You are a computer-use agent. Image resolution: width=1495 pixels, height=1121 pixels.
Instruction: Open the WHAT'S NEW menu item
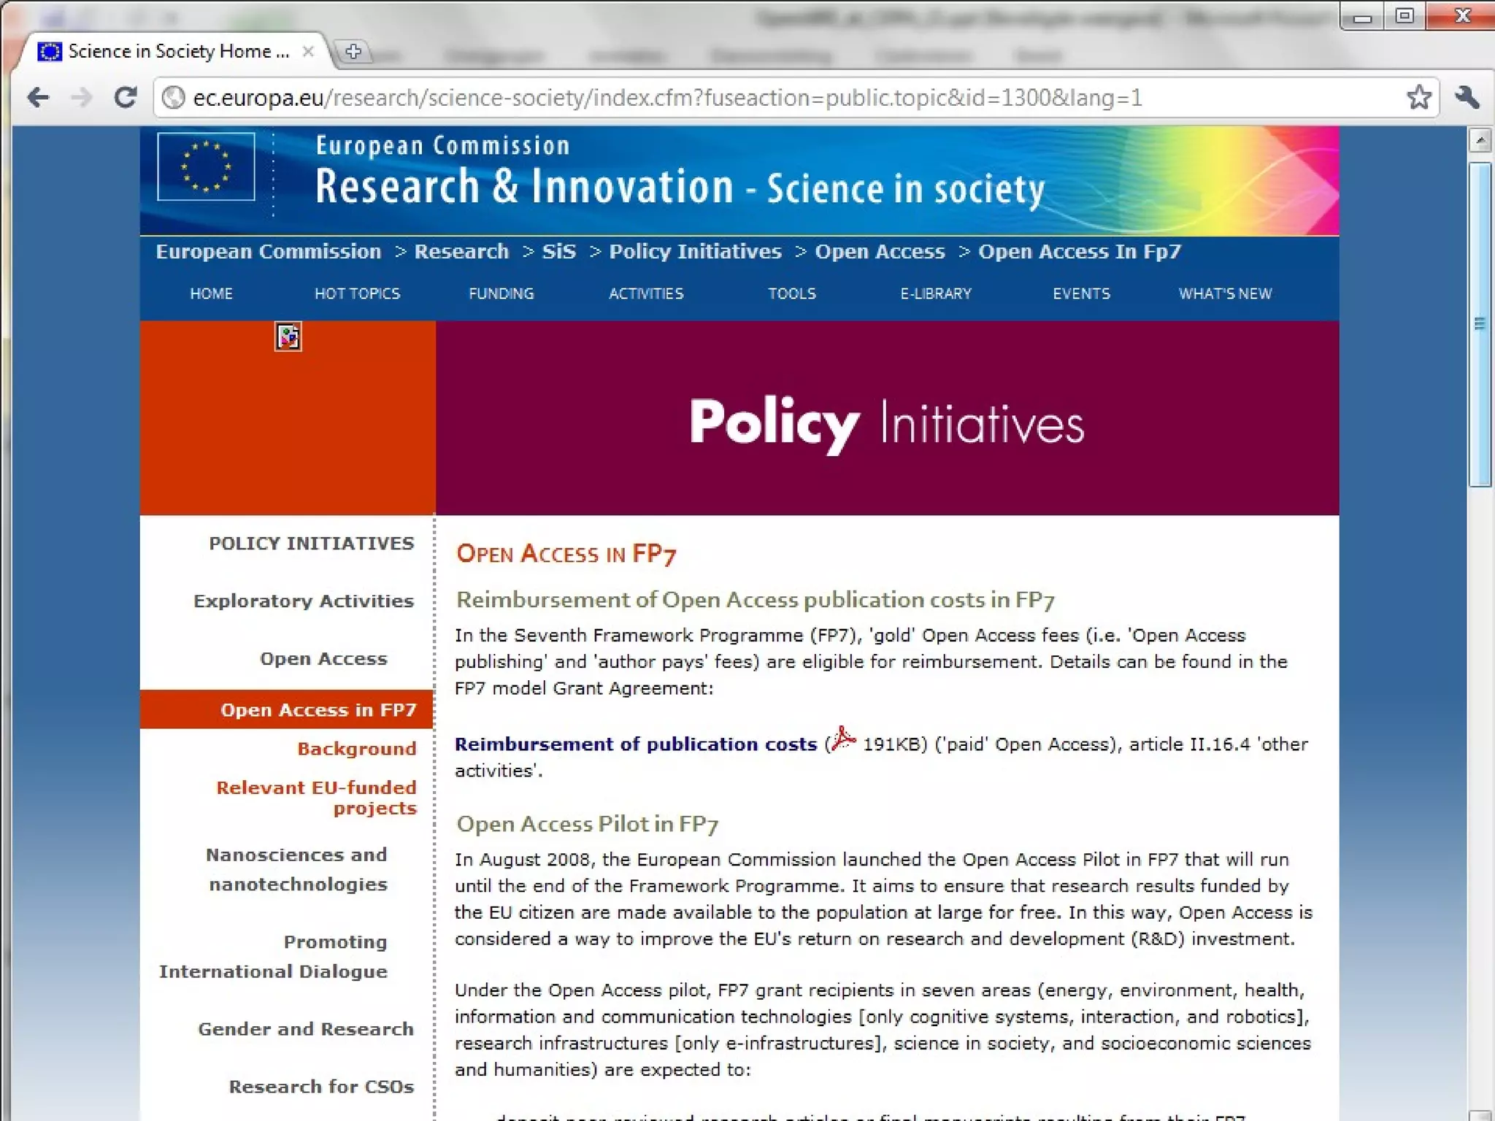[1225, 293]
